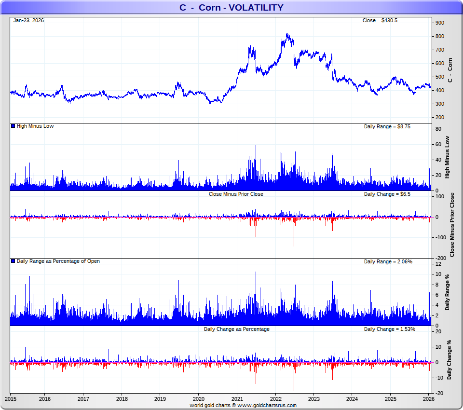Screen dimensions: 463x410
Task: Click the Close = $430.5 readout
Action: [380, 20]
